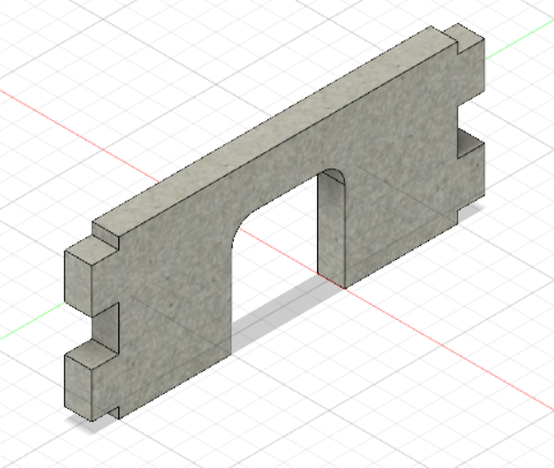Select the top face of the lower-left tab
Image resolution: width=554 pixels, height=468 pixels.
click(x=92, y=355)
